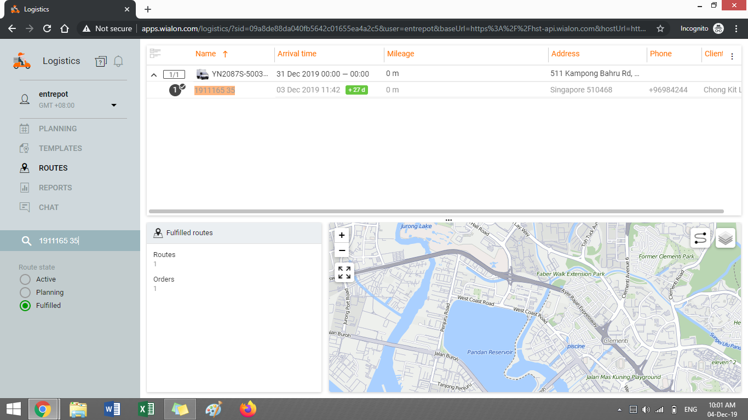This screenshot has height=420, width=748.
Task: Click order 1911165 35 link
Action: coord(215,90)
